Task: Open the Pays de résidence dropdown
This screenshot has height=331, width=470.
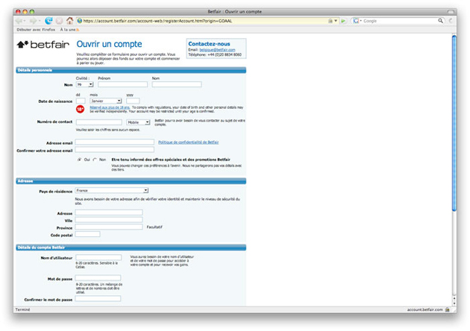Action: pos(112,191)
